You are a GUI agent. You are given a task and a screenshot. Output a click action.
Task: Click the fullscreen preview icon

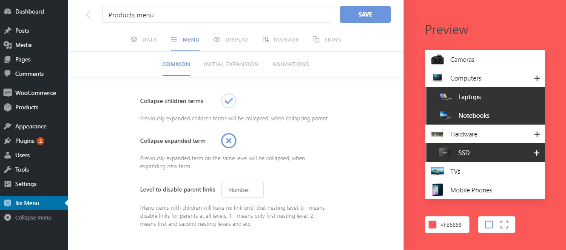504,225
